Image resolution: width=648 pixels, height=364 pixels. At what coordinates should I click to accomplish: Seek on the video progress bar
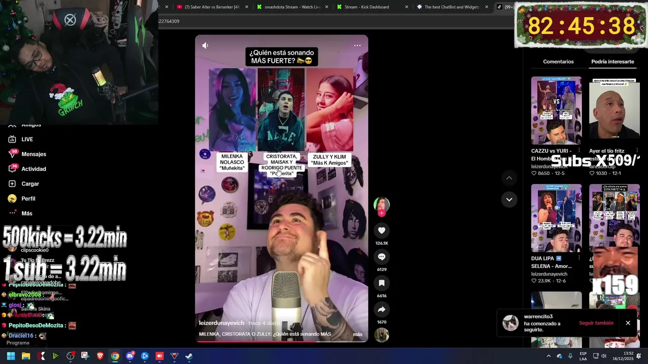point(281,341)
